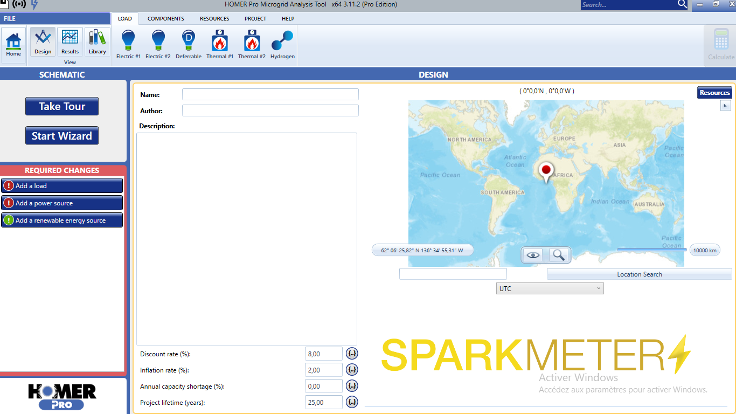
Task: Click the red warning icon beside Add a load
Action: tap(9, 185)
